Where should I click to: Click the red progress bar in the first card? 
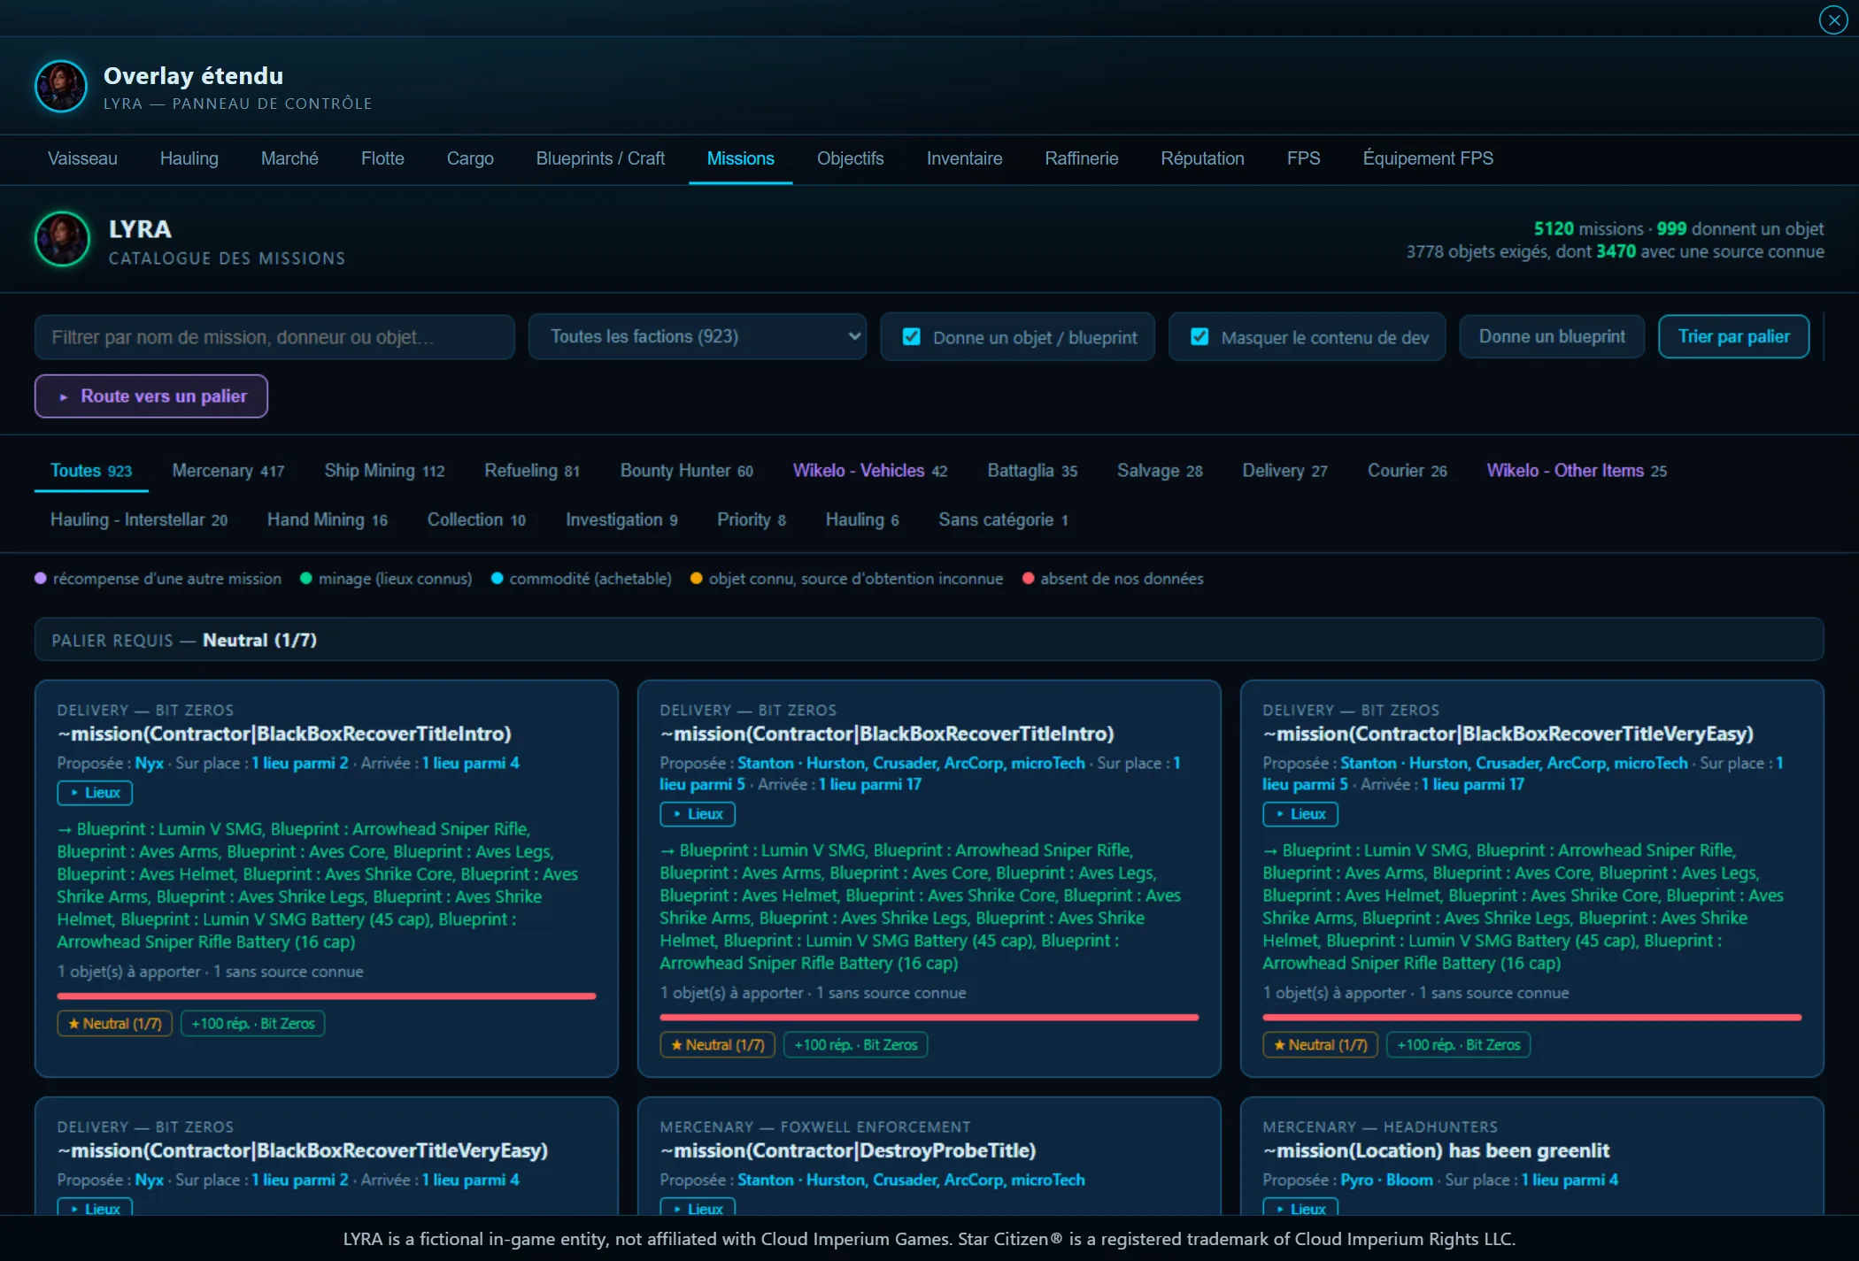point(327,996)
